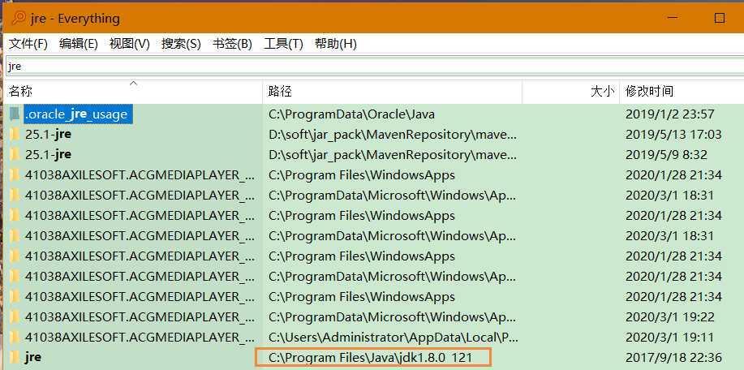Click path C:\Users\Administrator\AppData\Local\P...

click(394, 338)
